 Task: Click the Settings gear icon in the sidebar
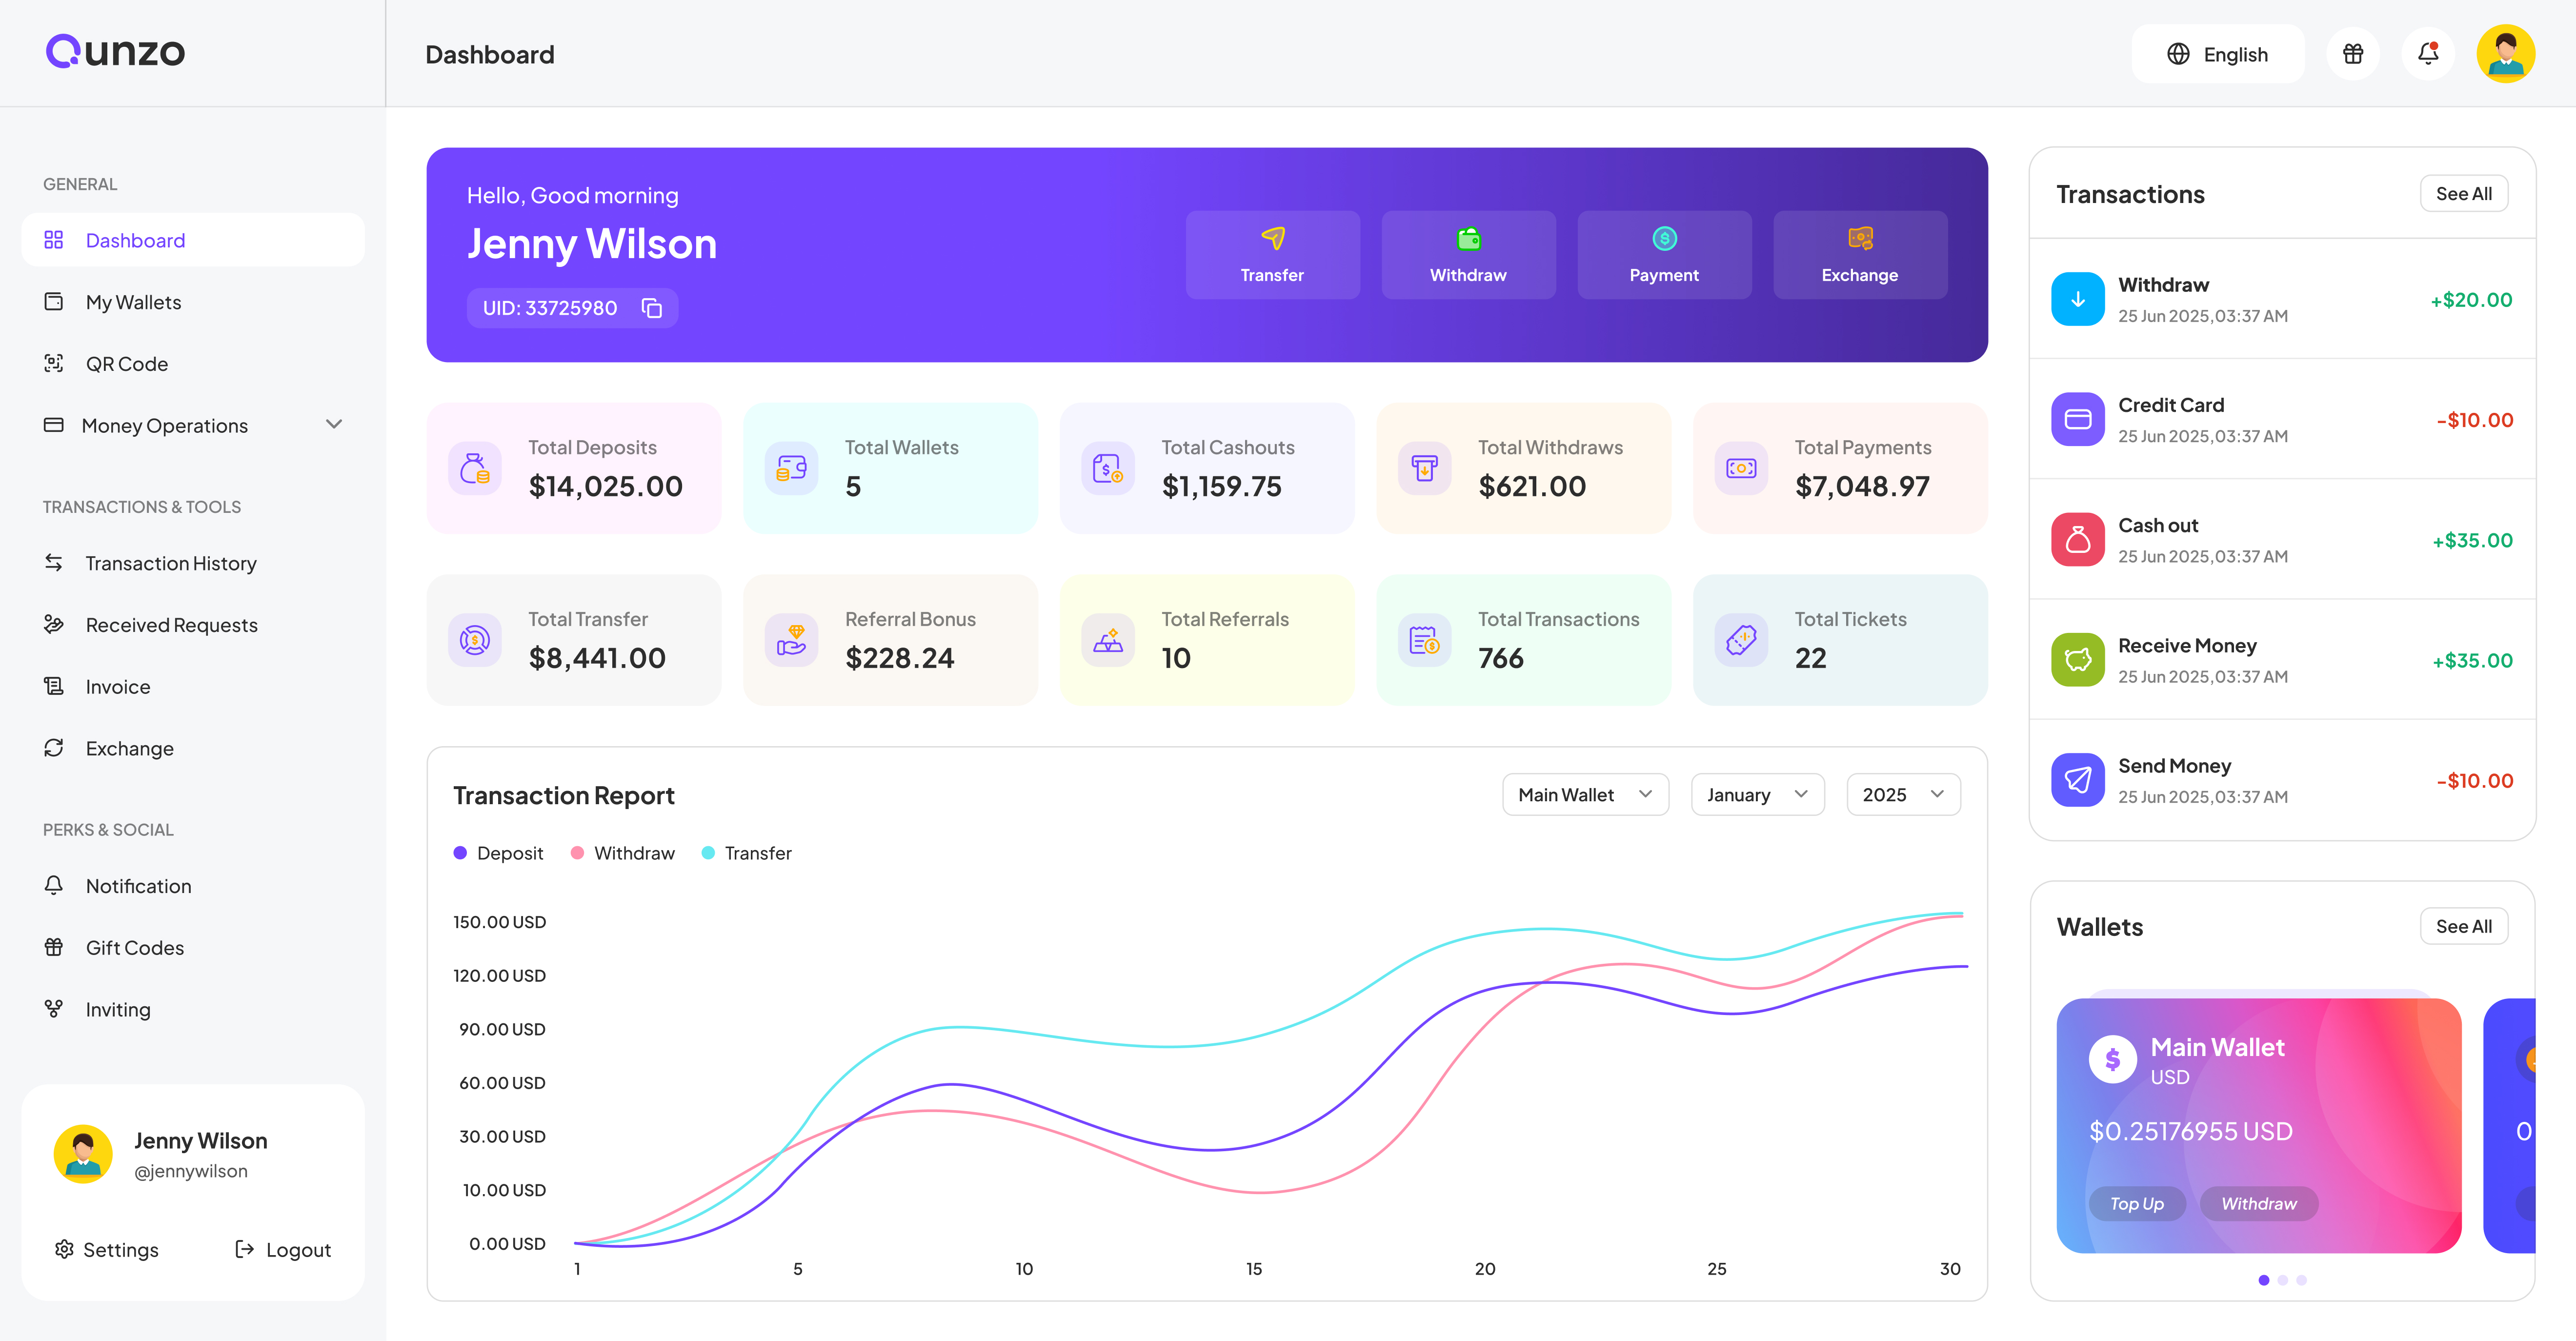pyautogui.click(x=65, y=1249)
